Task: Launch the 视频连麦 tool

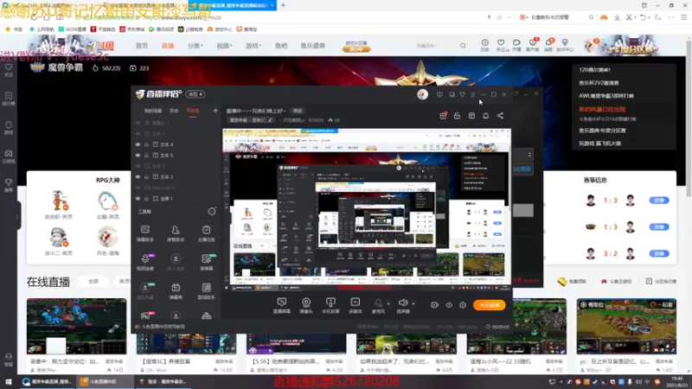Action: (x=144, y=262)
